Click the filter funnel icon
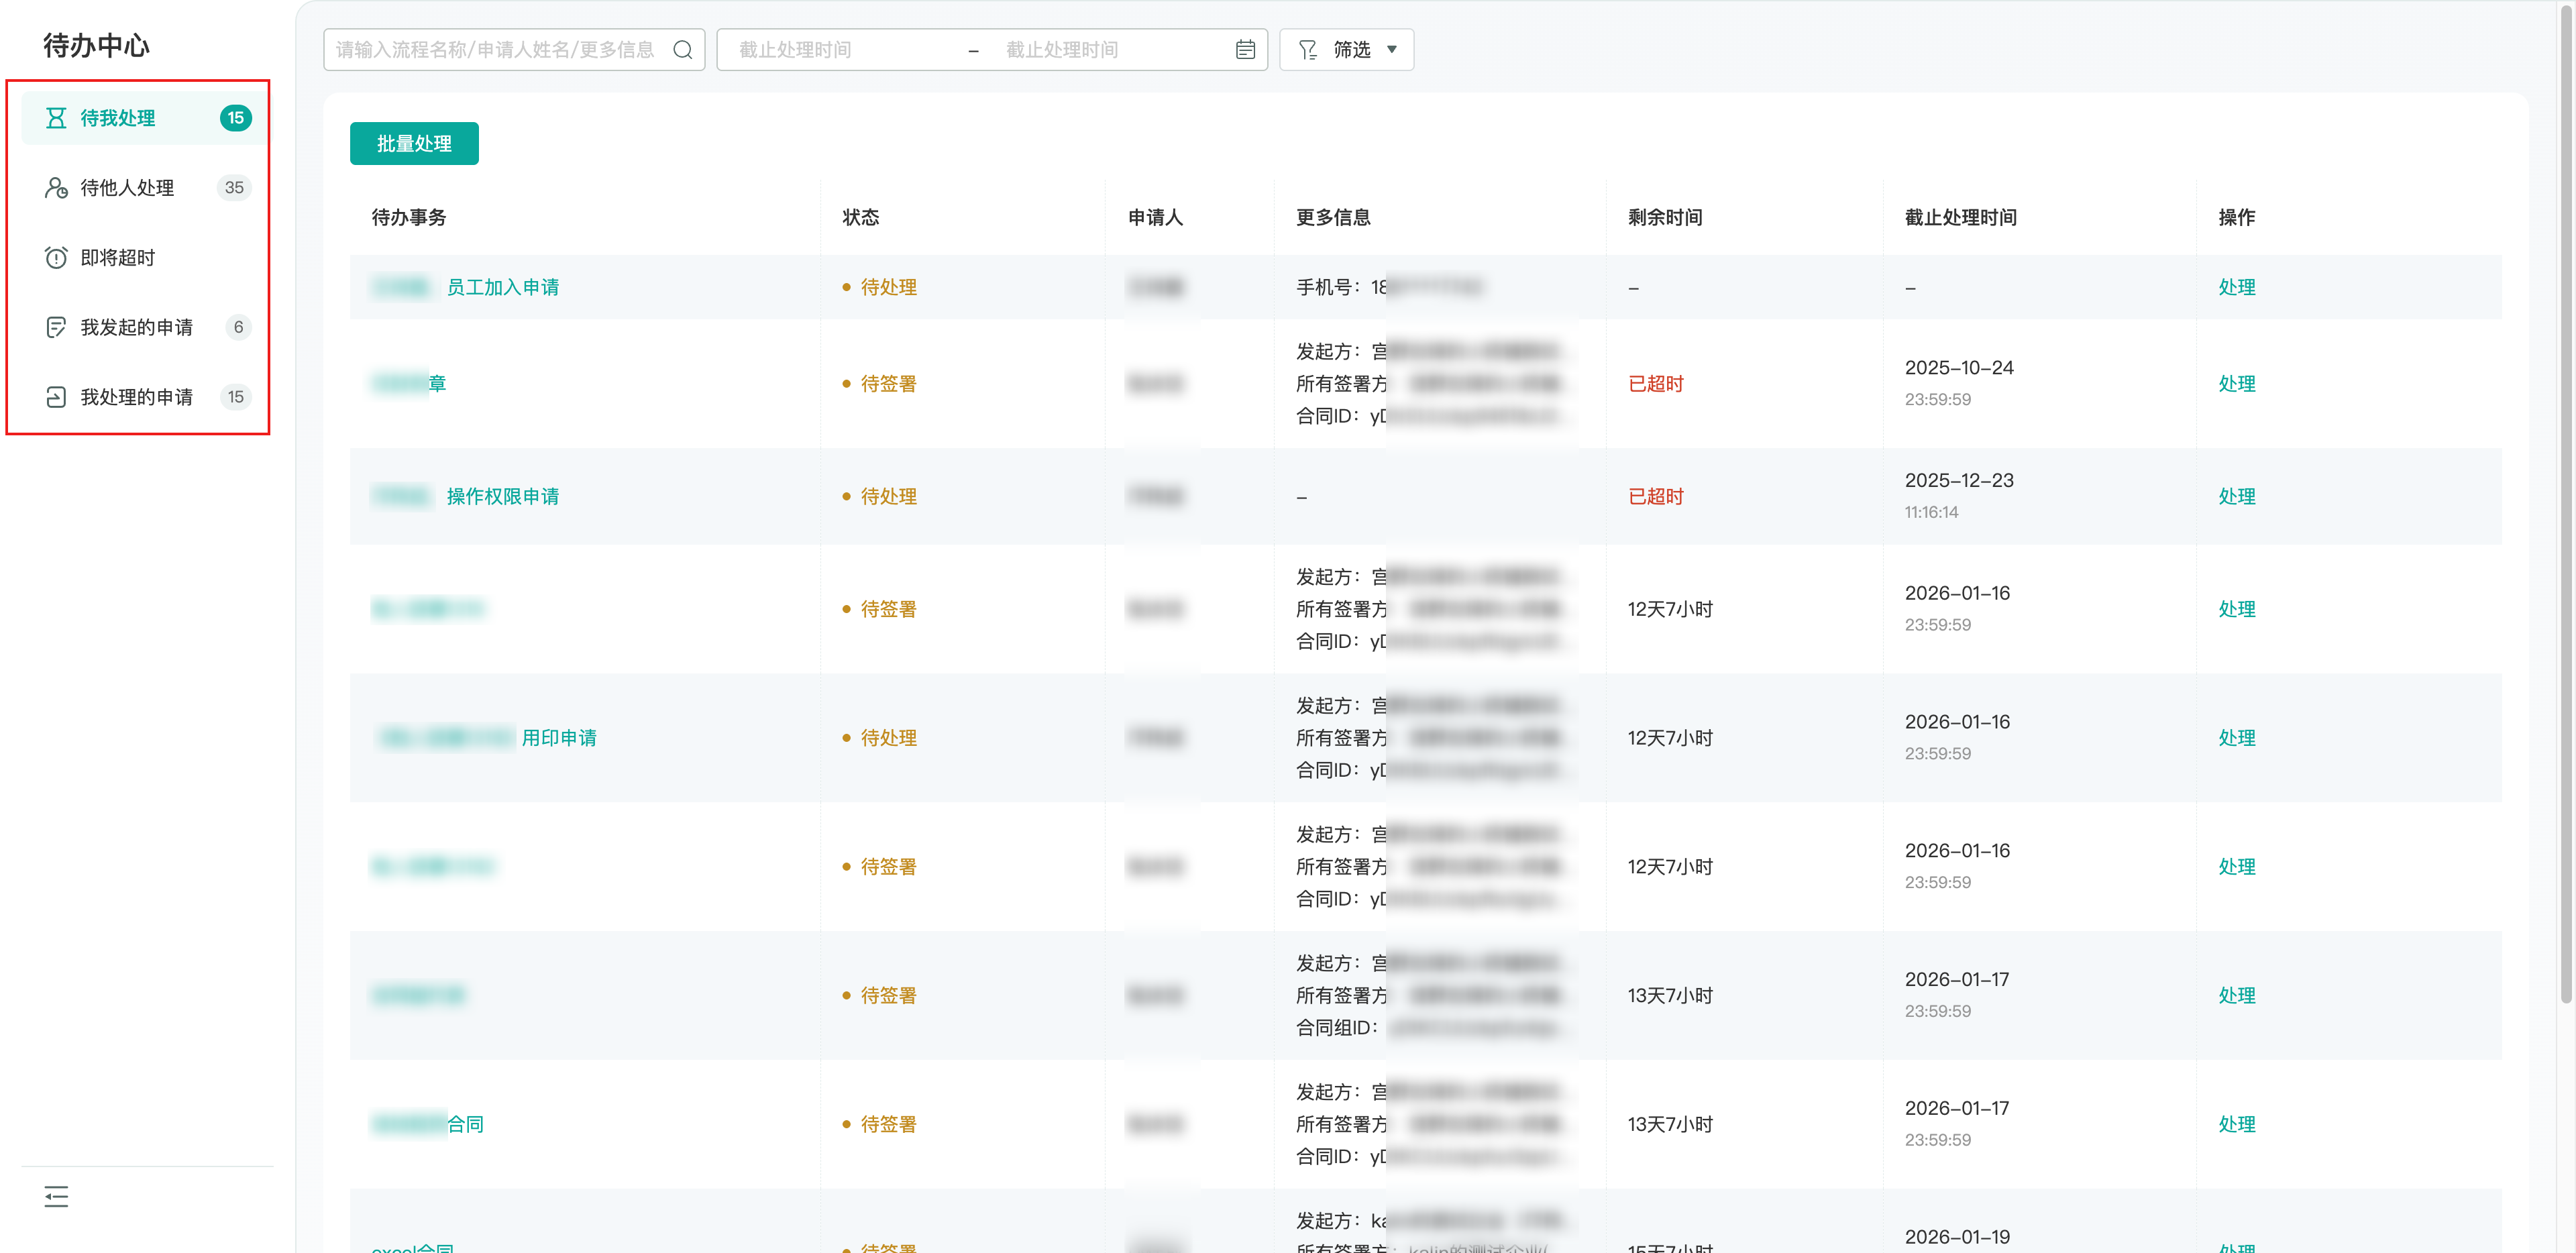Image resolution: width=2576 pixels, height=1253 pixels. [x=1307, y=50]
